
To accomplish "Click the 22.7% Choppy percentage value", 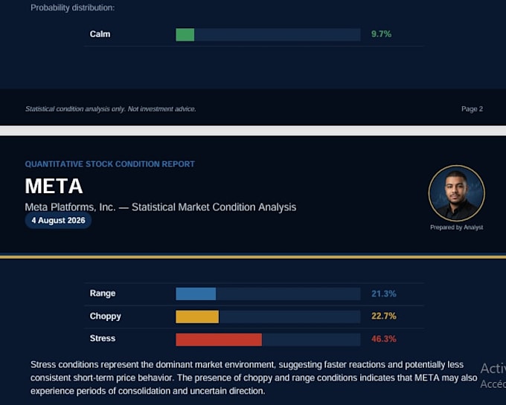I will [383, 316].
